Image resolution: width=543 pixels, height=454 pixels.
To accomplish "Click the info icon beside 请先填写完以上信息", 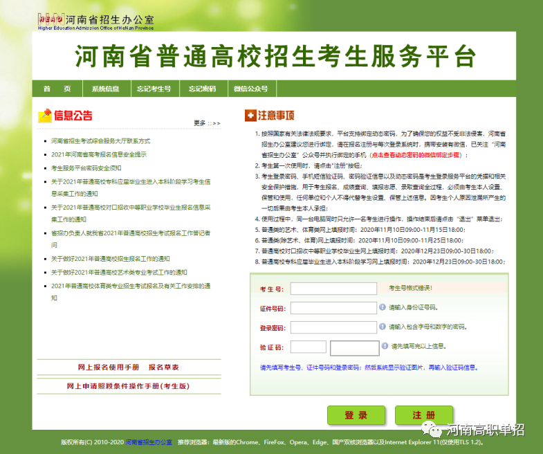I will tap(385, 345).
